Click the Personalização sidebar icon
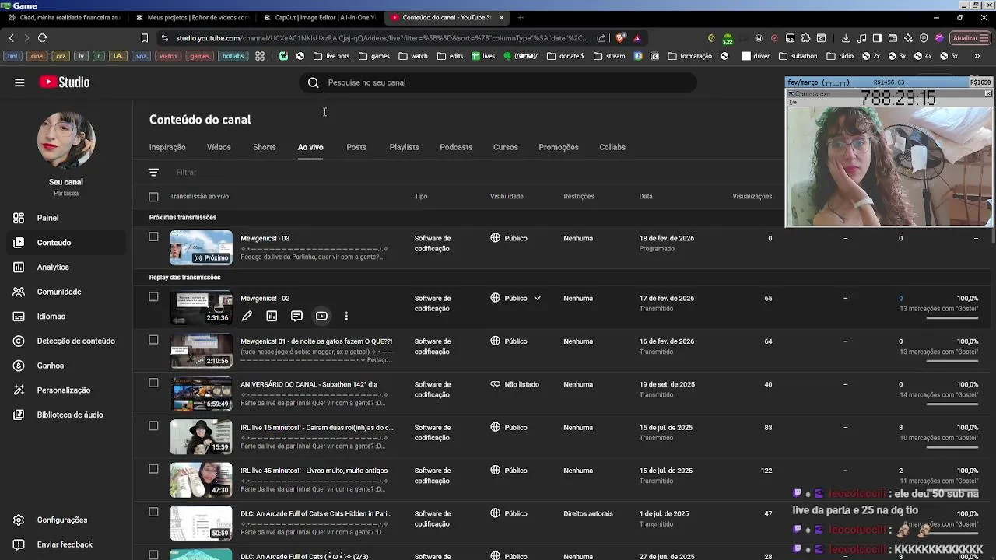 click(19, 390)
